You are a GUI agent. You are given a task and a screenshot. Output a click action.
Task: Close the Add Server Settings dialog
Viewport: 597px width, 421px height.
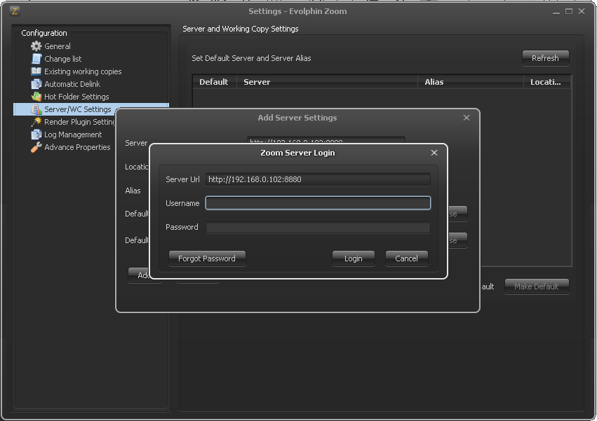[467, 118]
